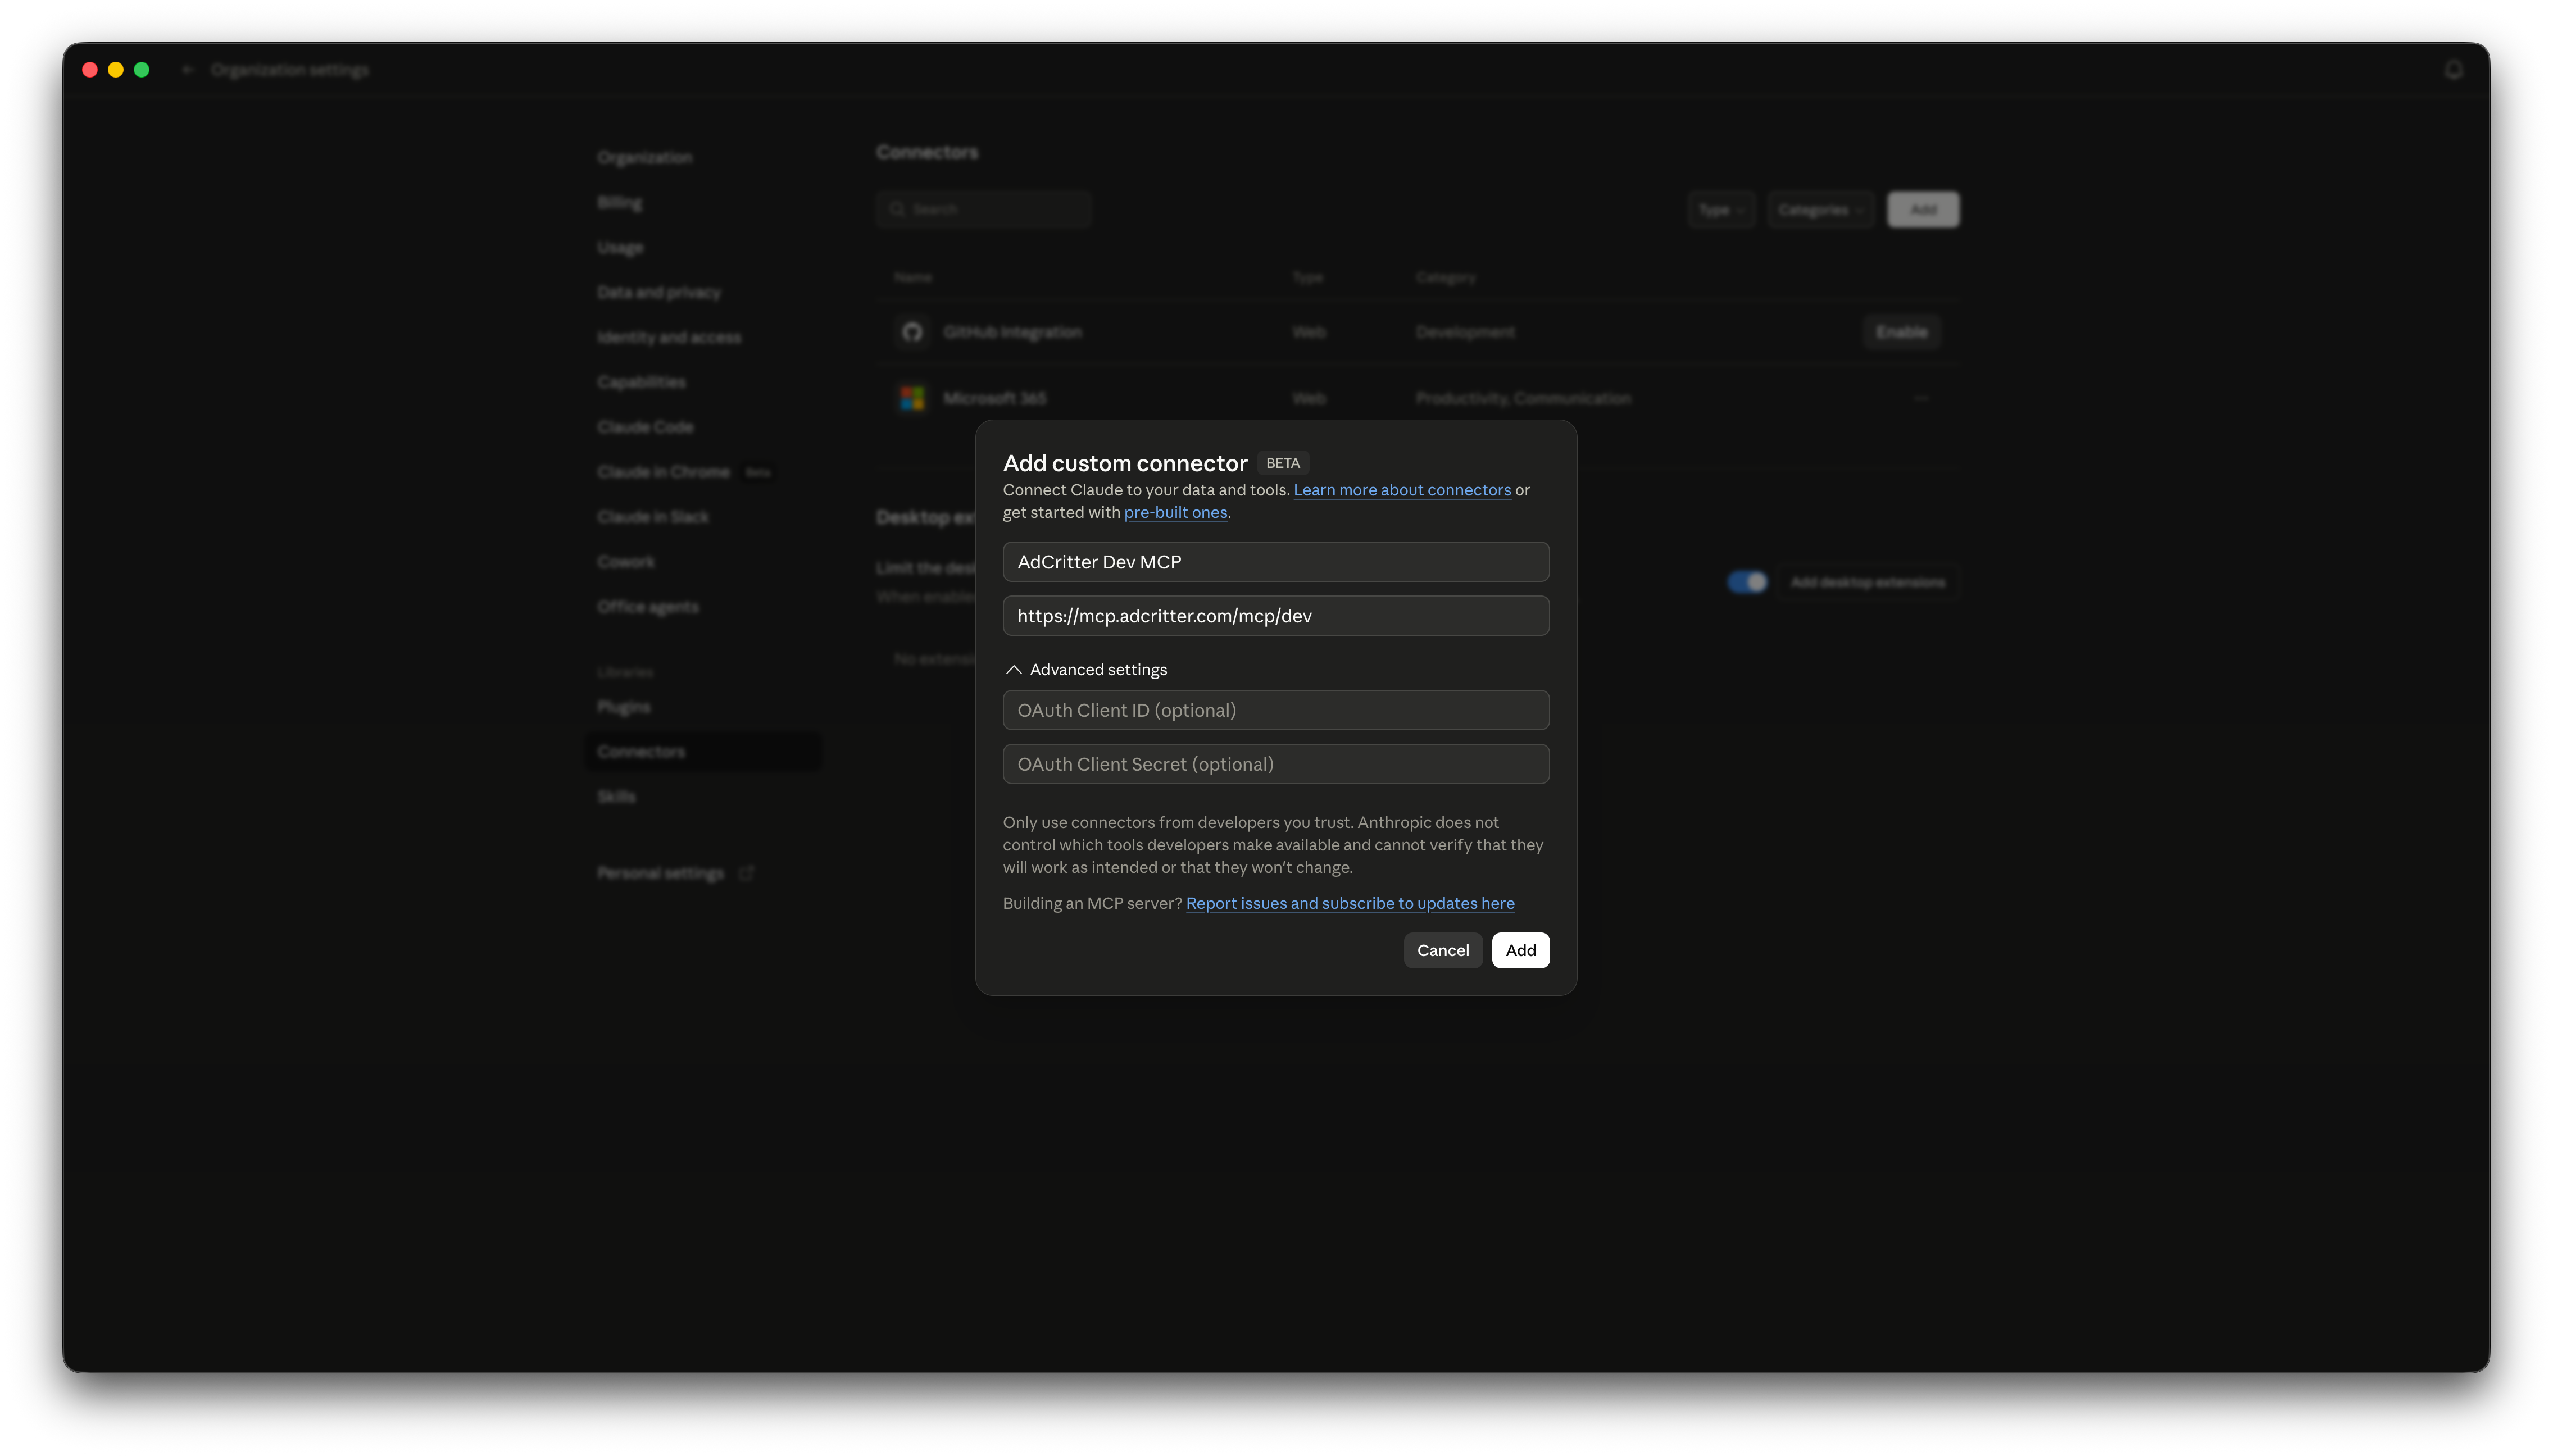Confirm with the Add button in the dialog
Screen dimensions: 2553x1456
pyautogui.click(x=1520, y=950)
